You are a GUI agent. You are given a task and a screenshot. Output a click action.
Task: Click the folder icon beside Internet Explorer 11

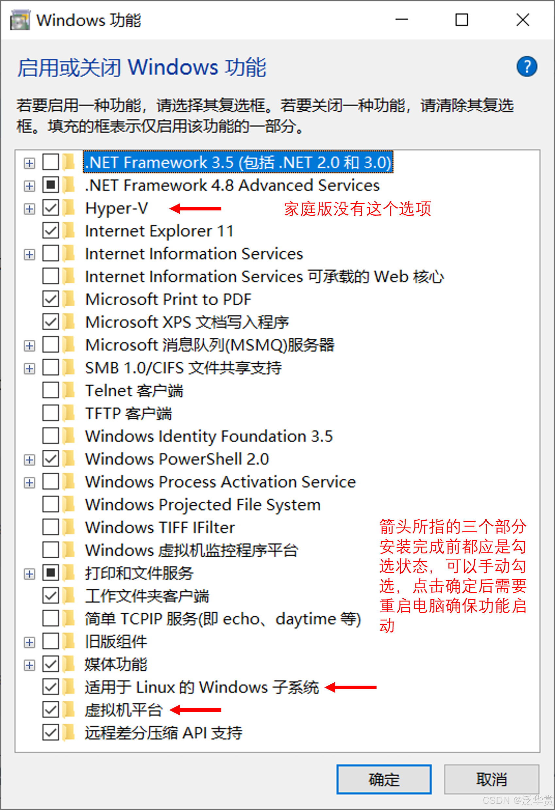[x=68, y=231]
